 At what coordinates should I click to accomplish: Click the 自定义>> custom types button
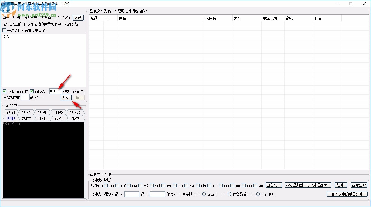(274, 185)
